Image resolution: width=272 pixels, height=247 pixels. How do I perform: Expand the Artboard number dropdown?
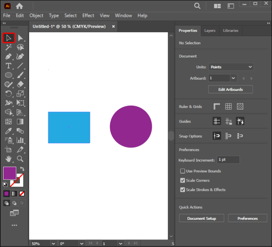[233, 78]
